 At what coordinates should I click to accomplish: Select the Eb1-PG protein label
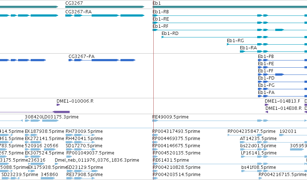coord(266,85)
